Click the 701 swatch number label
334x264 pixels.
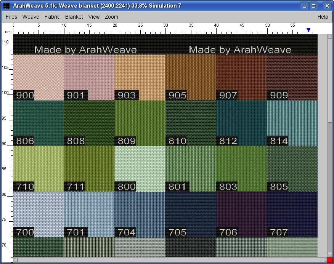75,232
